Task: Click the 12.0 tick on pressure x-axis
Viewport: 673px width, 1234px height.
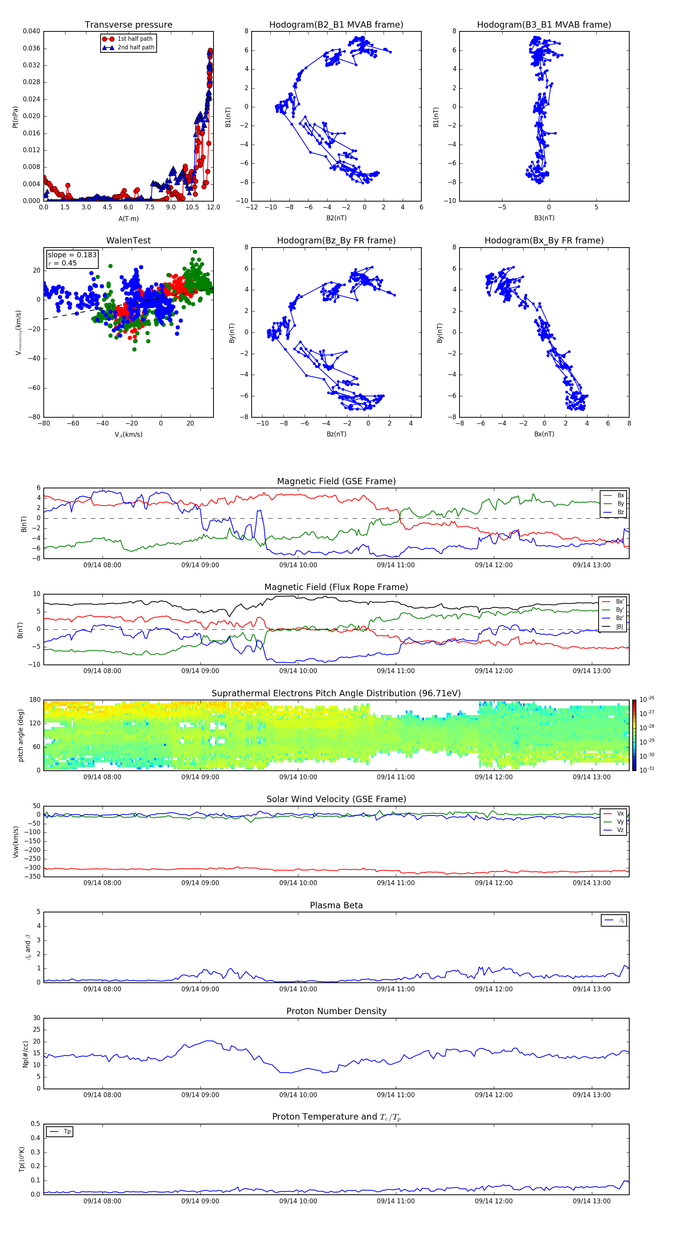Action: click(x=213, y=208)
